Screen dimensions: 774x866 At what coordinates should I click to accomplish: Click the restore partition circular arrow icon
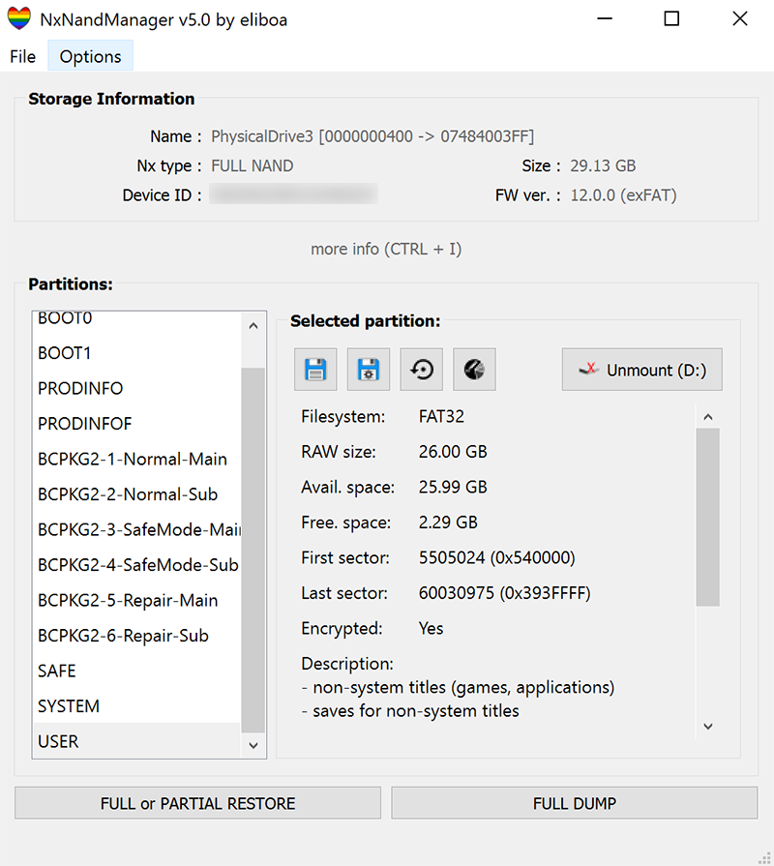click(422, 370)
